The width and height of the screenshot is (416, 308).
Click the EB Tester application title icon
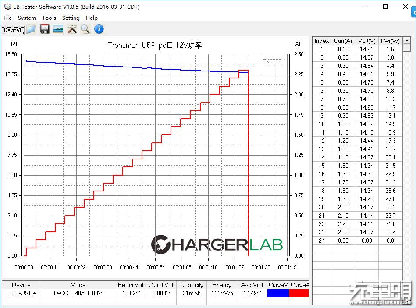click(x=7, y=7)
